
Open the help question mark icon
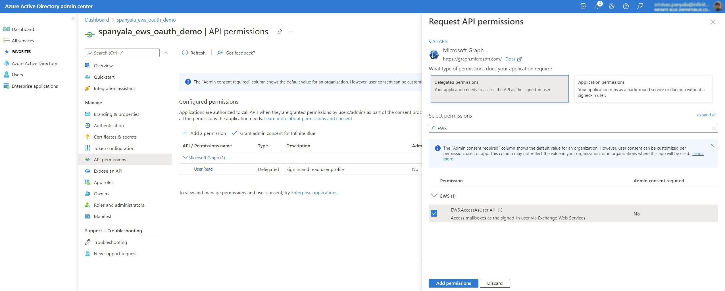point(626,6)
